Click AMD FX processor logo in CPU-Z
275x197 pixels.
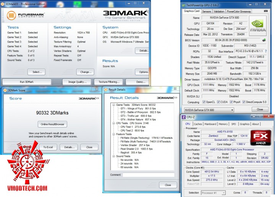[260, 138]
